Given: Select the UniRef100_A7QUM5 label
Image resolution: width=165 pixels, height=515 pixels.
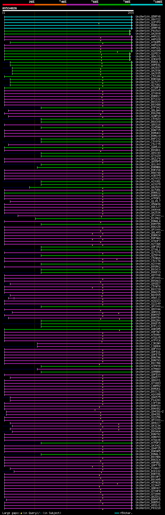Looking at the screenshot, I should tap(148, 42).
